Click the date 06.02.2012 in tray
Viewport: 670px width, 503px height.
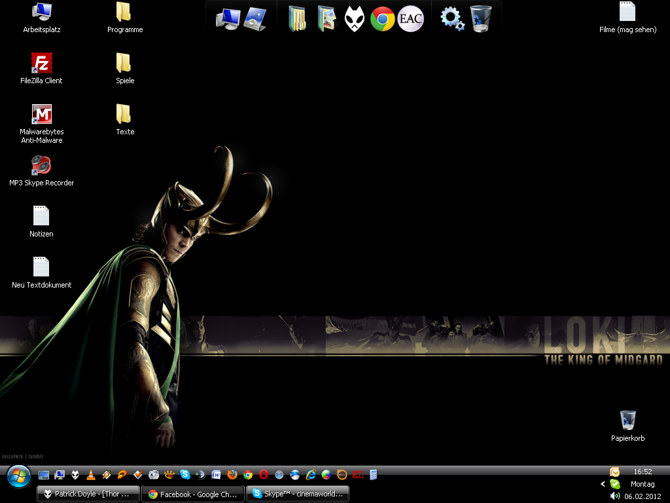tap(643, 496)
